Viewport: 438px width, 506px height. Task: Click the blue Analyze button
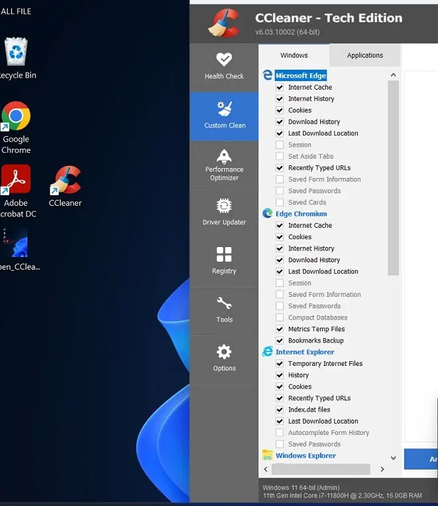421,459
